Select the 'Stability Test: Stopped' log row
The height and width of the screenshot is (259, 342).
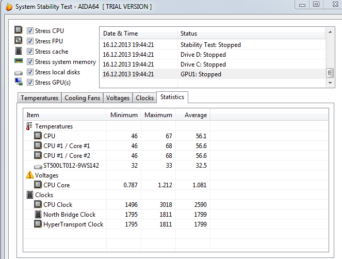pyautogui.click(x=213, y=45)
